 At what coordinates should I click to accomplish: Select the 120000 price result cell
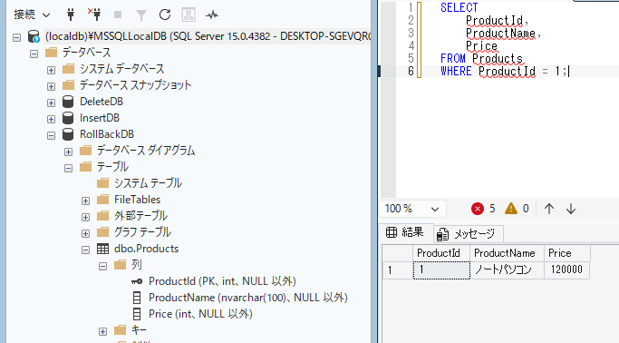tap(567, 269)
